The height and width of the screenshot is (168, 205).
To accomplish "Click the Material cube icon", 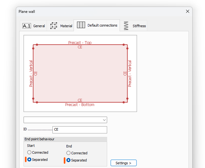I will (54, 26).
